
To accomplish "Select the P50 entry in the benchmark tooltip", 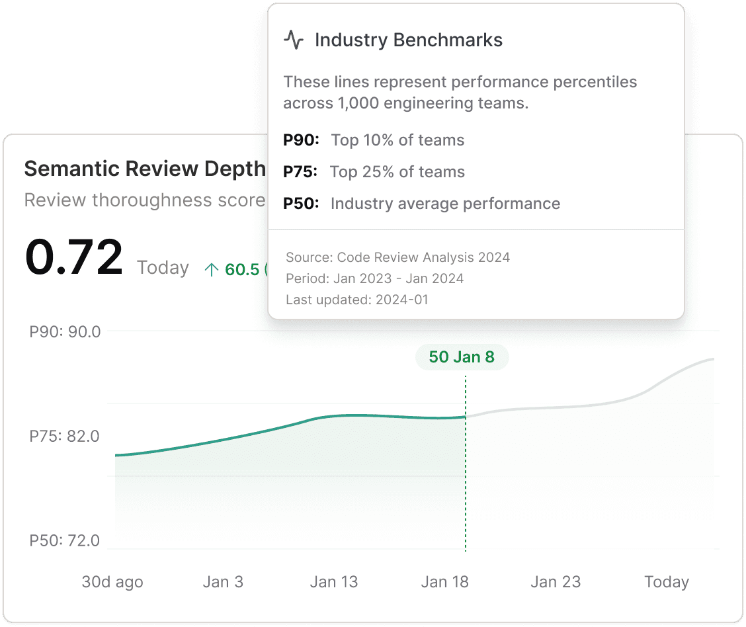I will tap(421, 203).
